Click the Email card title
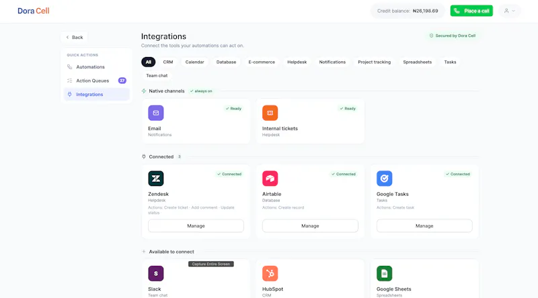The image size is (538, 298). [155, 128]
